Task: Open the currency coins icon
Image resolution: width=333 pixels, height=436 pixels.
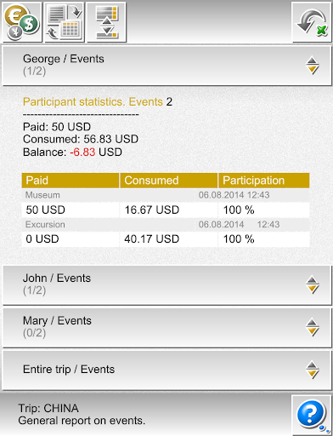Action: click(21, 21)
